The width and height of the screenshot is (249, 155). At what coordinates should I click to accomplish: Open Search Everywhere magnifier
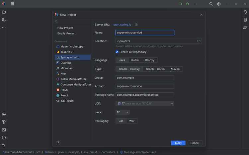point(211,4)
